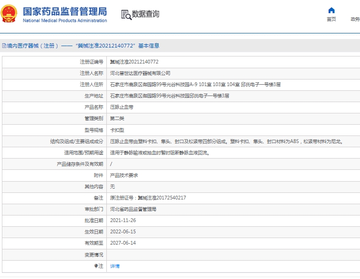Open the 政务 navigation item
Viewport: 360px width, 279px height.
[355, 19]
